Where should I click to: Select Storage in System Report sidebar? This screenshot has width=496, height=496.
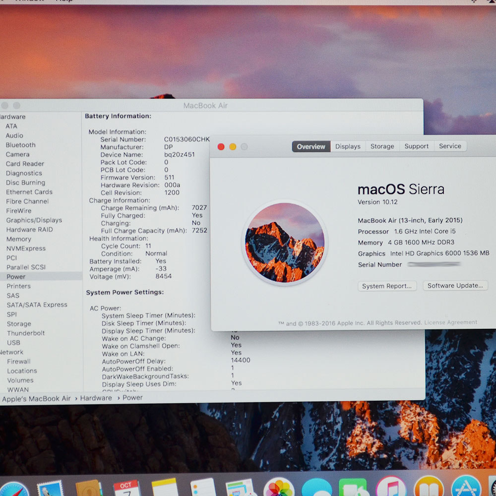tap(19, 324)
